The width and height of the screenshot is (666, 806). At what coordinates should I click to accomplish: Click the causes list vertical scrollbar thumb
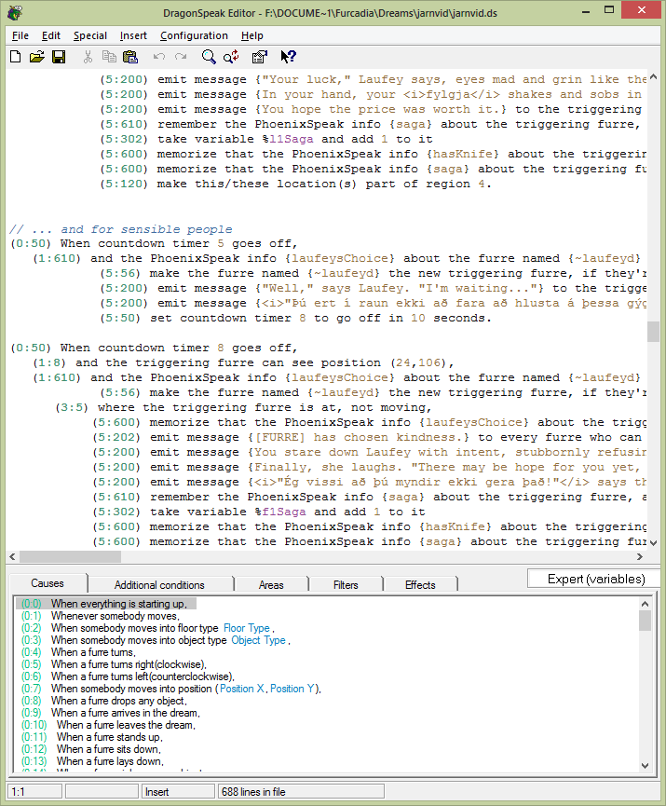(645, 621)
